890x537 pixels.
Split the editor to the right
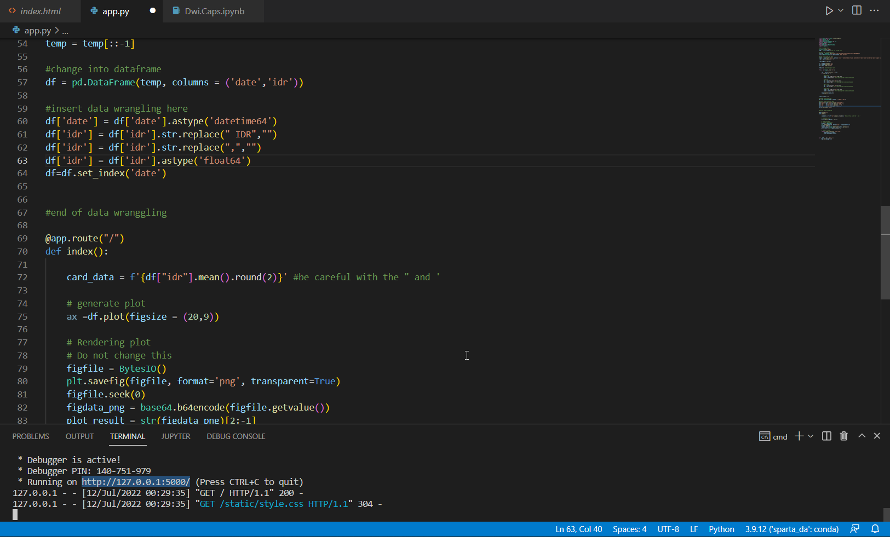857,10
